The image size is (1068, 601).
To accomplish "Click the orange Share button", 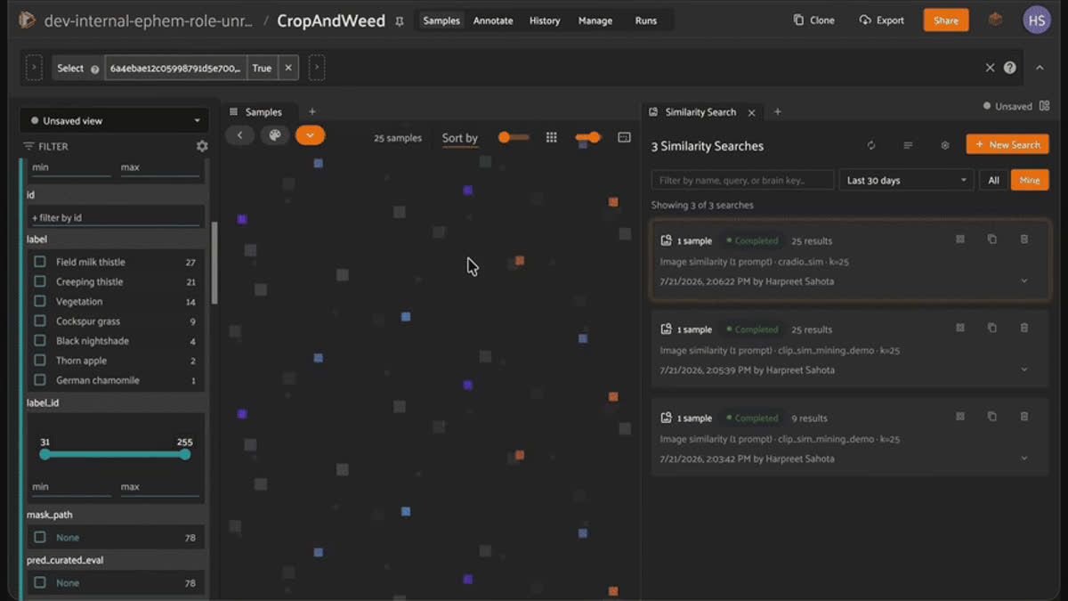I will coord(946,20).
